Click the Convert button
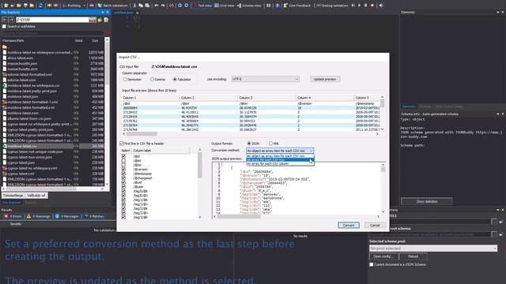 pyautogui.click(x=349, y=225)
